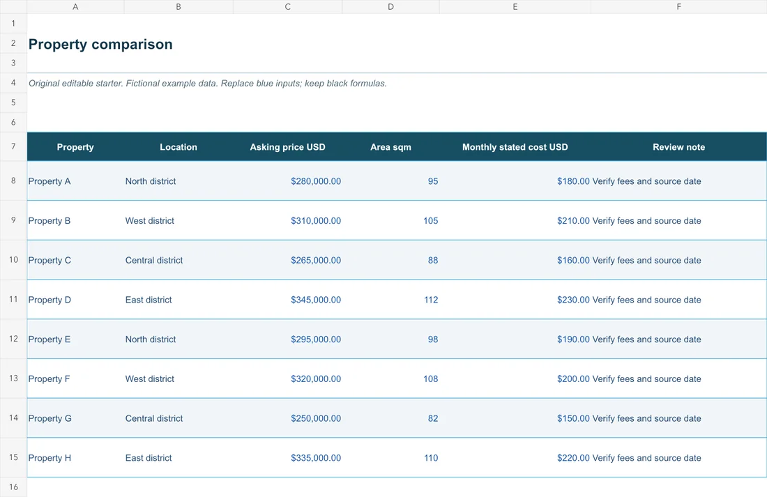Select the $250,000.00 asking price cell
This screenshot has width=767, height=497.
click(287, 418)
